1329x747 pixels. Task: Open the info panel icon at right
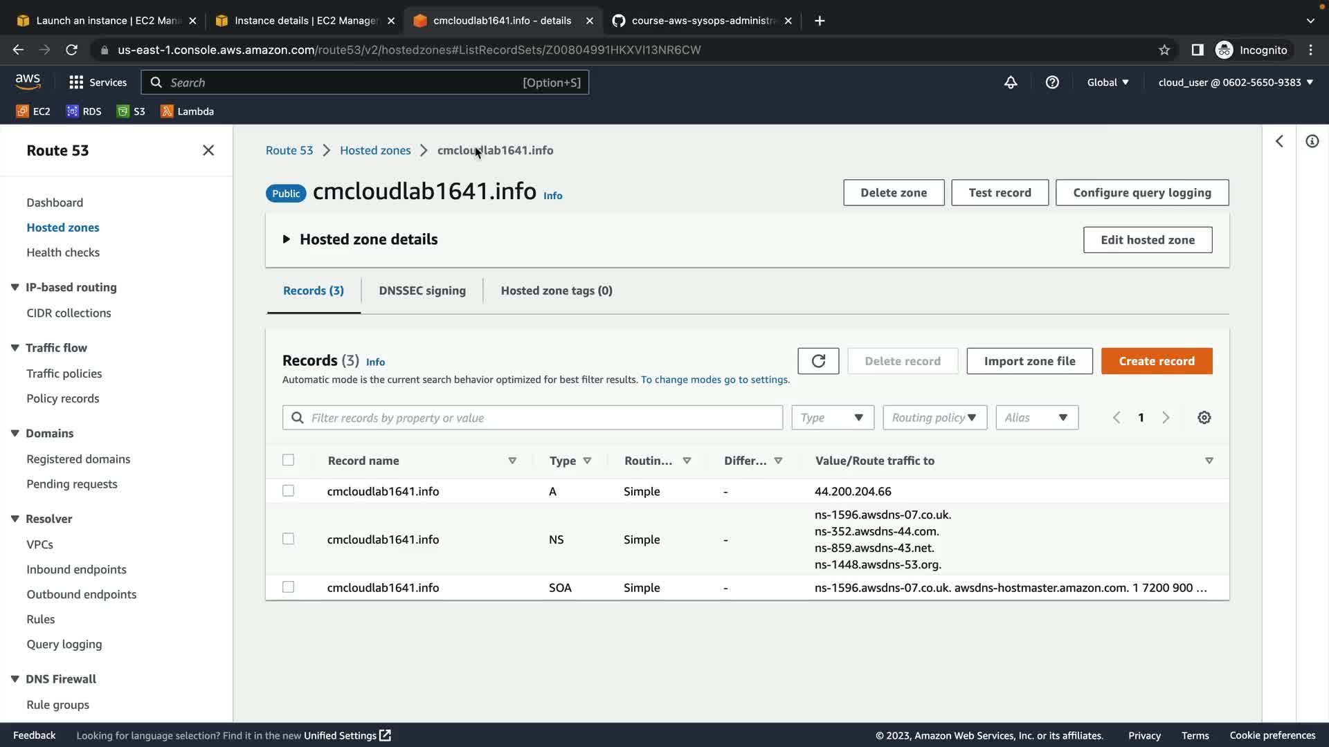tap(1312, 141)
